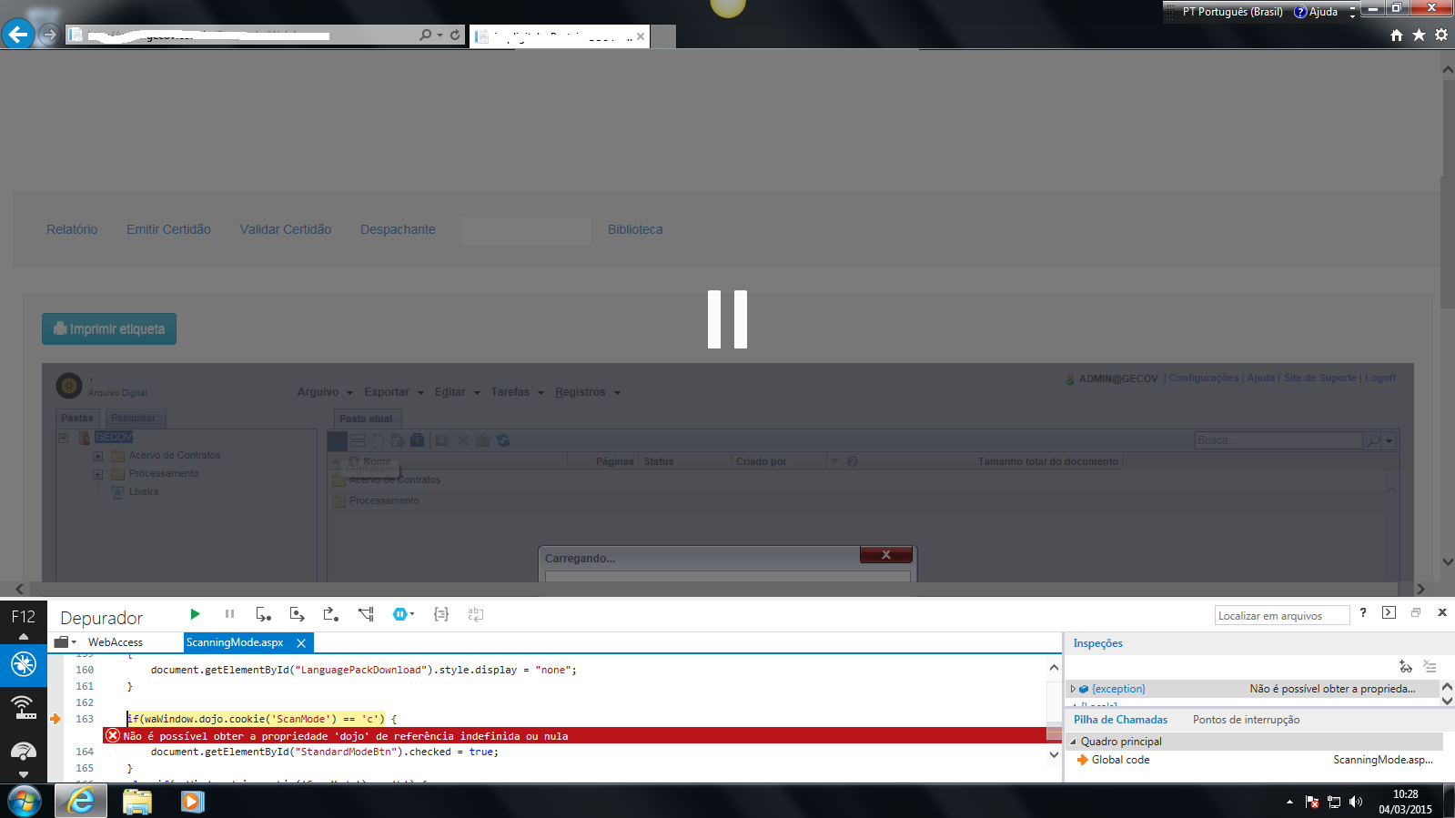
Task: Open the exception behavior dropdown icon
Action: [403, 614]
